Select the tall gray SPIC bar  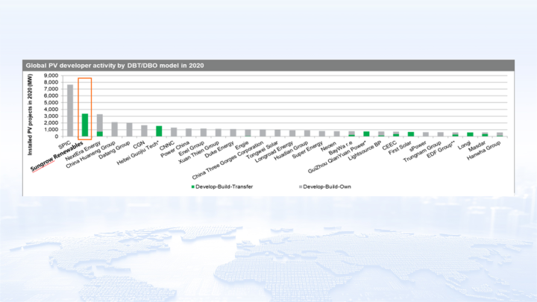(x=70, y=110)
